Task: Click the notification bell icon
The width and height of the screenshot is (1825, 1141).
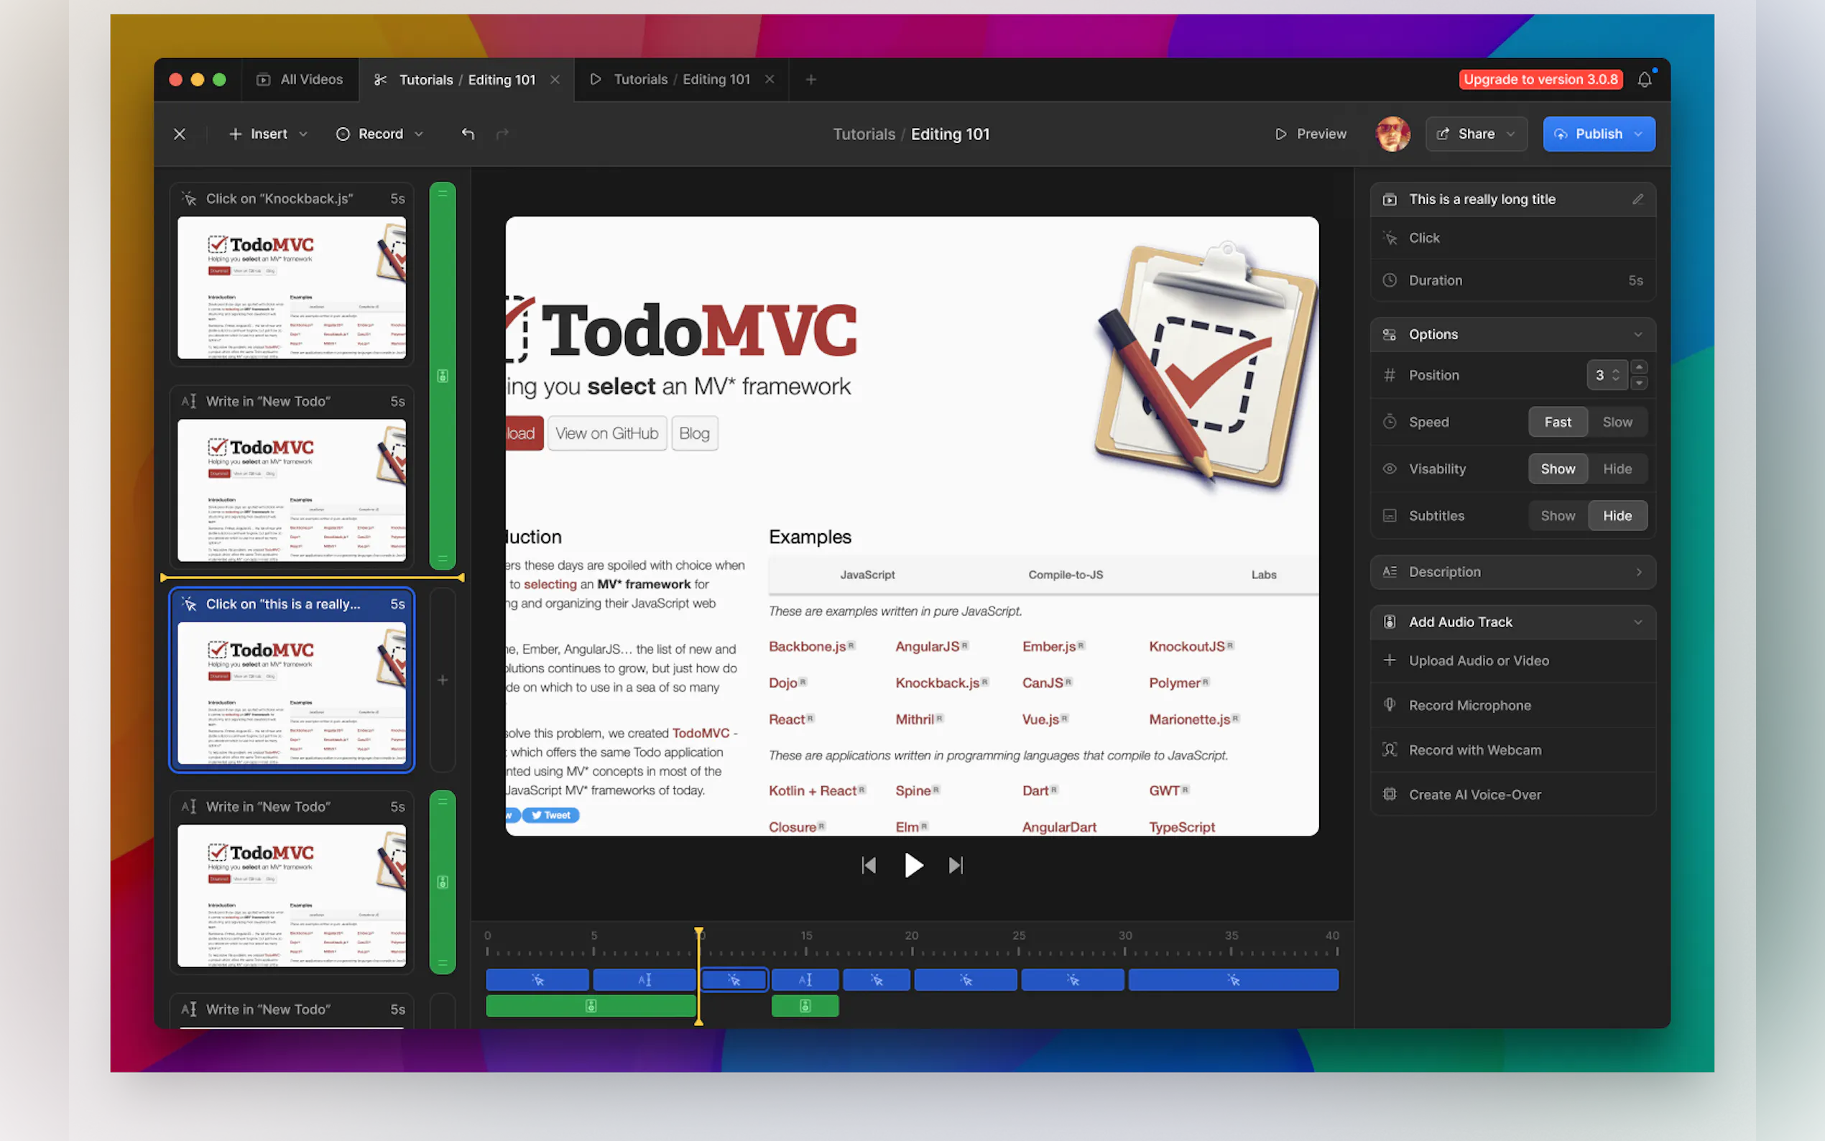Action: tap(1644, 79)
